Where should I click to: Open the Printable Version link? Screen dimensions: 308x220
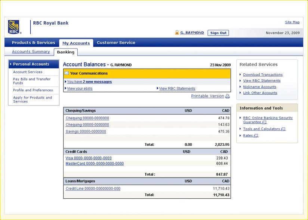coord(207,96)
